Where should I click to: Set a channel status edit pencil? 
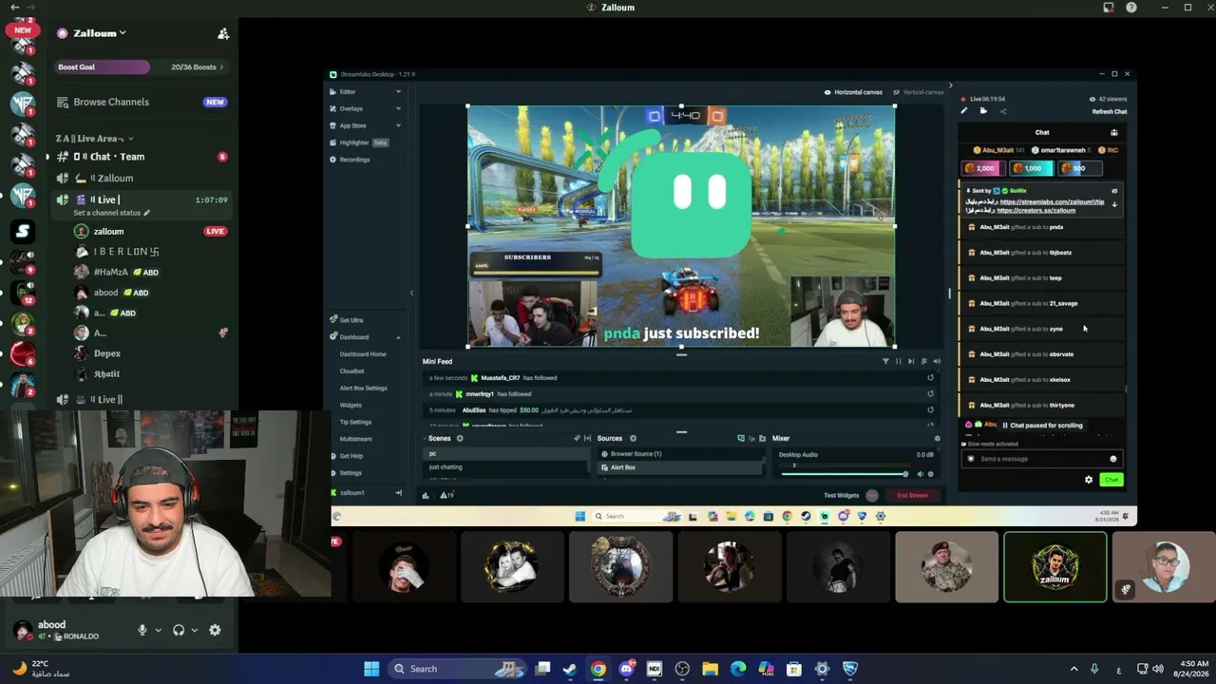click(146, 213)
